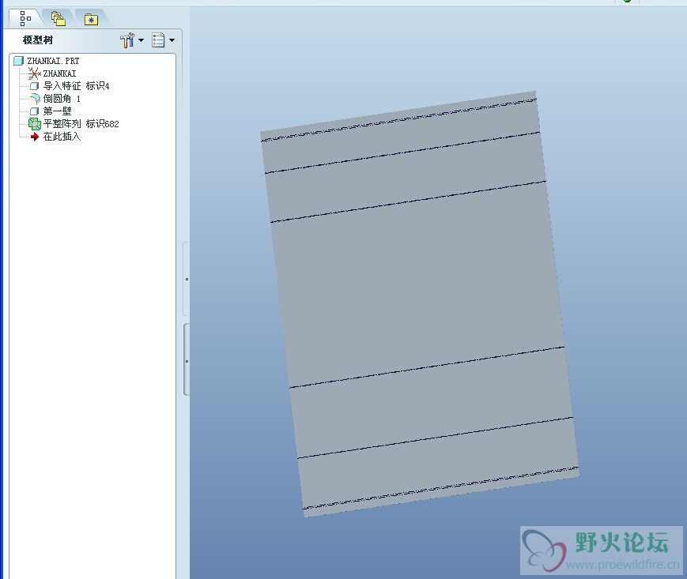Select ZHANKAI.PRT root node
Screen dimensions: 687x579
click(x=53, y=61)
